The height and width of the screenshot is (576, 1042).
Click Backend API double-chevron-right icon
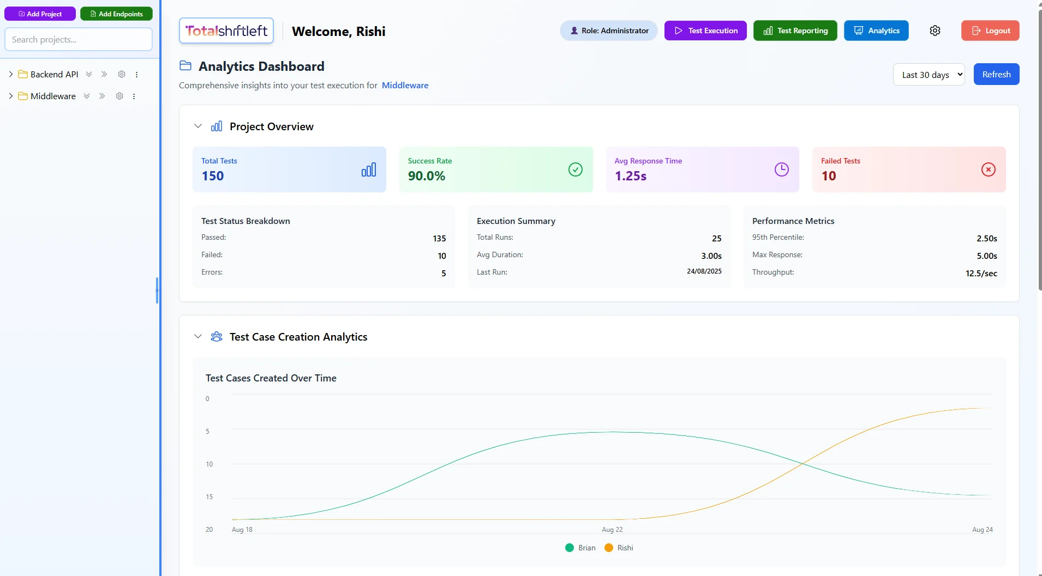point(104,74)
